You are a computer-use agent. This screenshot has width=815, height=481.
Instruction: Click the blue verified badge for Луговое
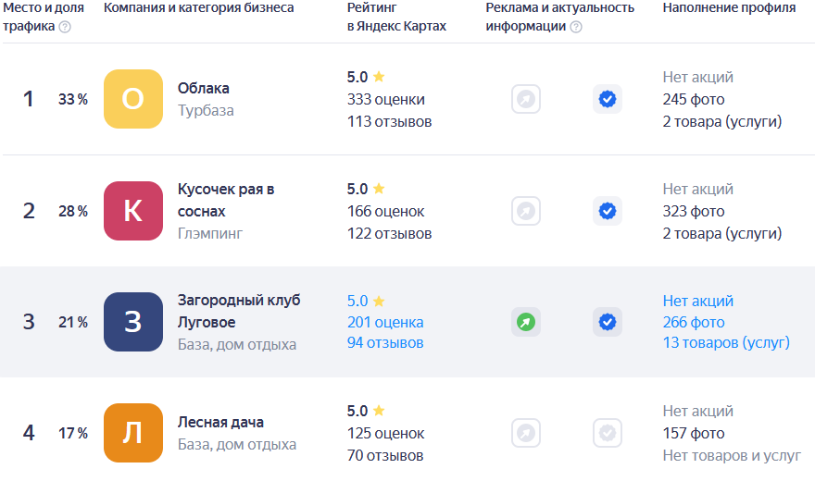click(x=608, y=322)
